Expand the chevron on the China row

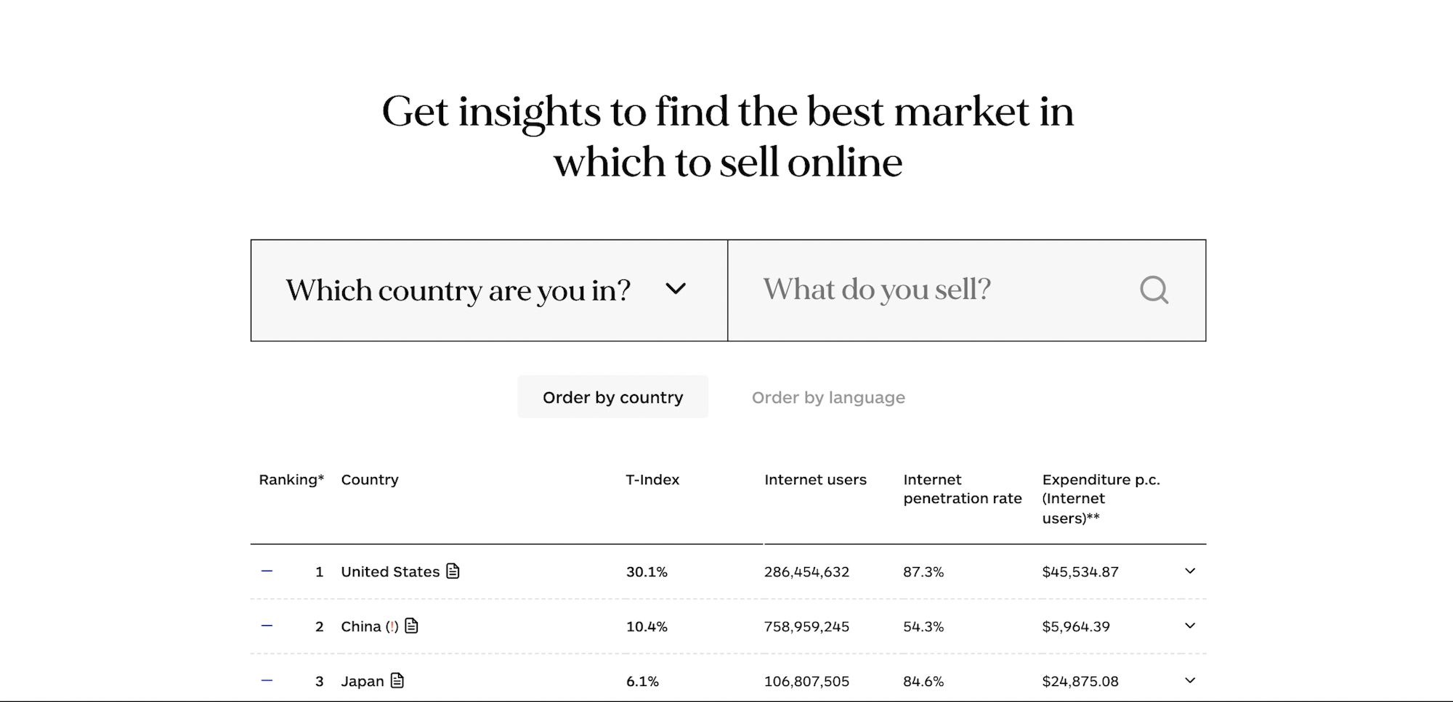[x=1189, y=625]
